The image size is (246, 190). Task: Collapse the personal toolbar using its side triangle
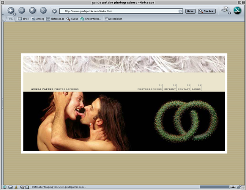tap(3, 20)
